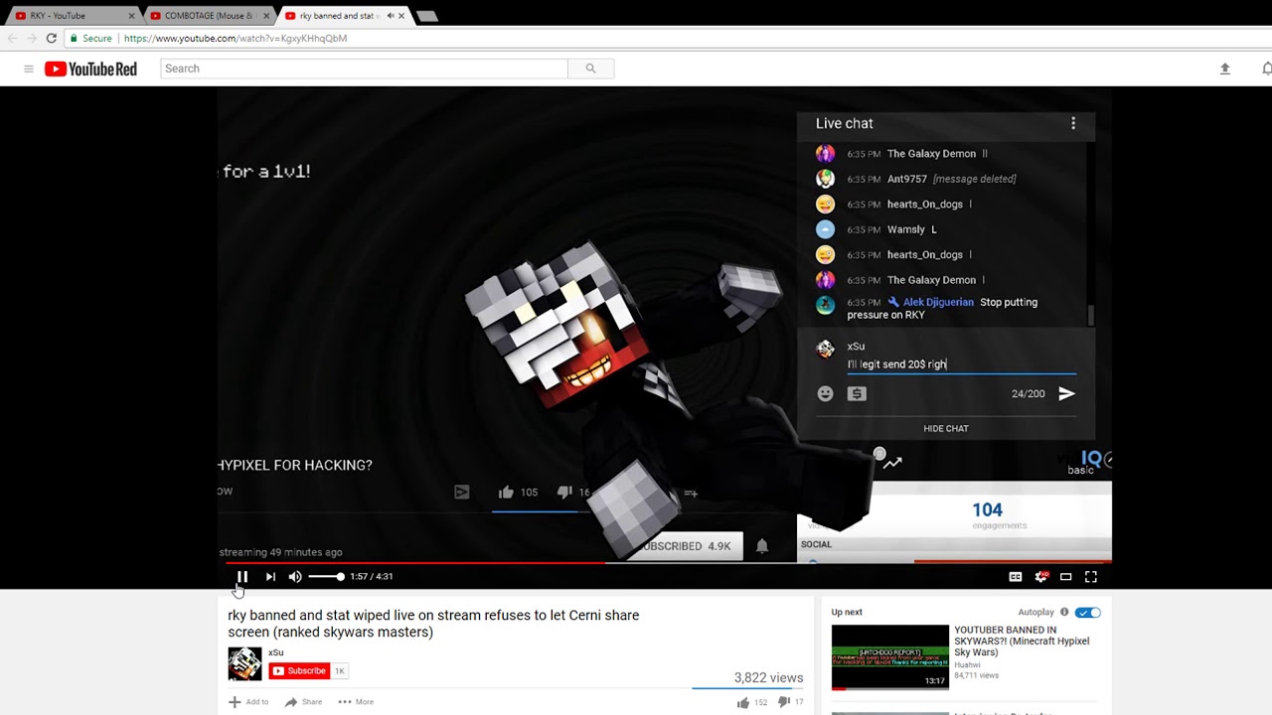Image resolution: width=1272 pixels, height=715 pixels.
Task: Open the xSu channel name link
Action: tap(275, 652)
